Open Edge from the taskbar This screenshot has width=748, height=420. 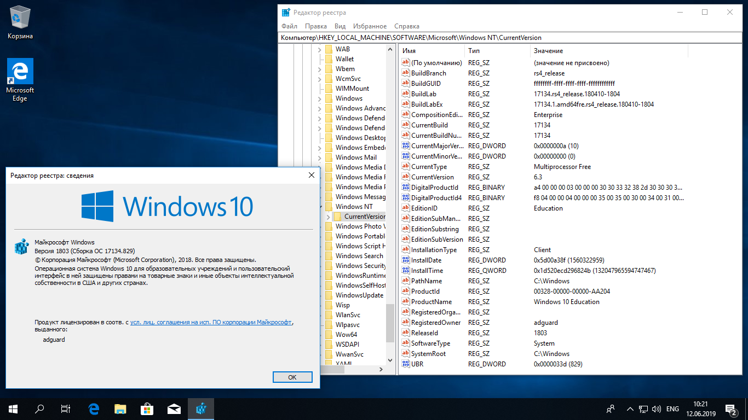coord(94,409)
